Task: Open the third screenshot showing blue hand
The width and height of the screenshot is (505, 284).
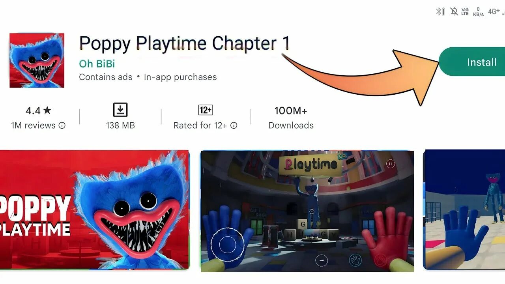Action: tap(464, 209)
